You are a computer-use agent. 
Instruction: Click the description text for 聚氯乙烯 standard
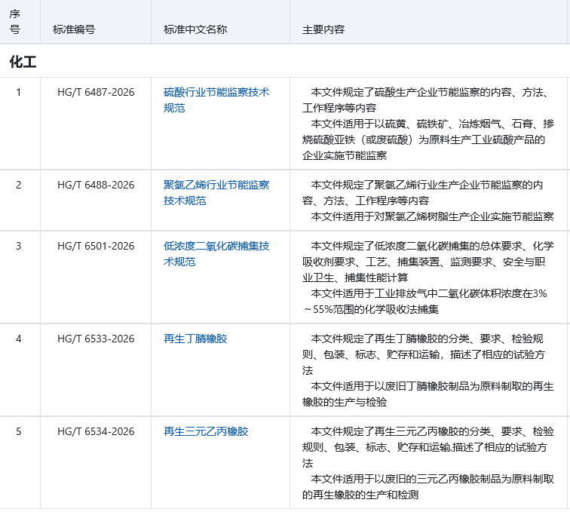[x=427, y=201]
